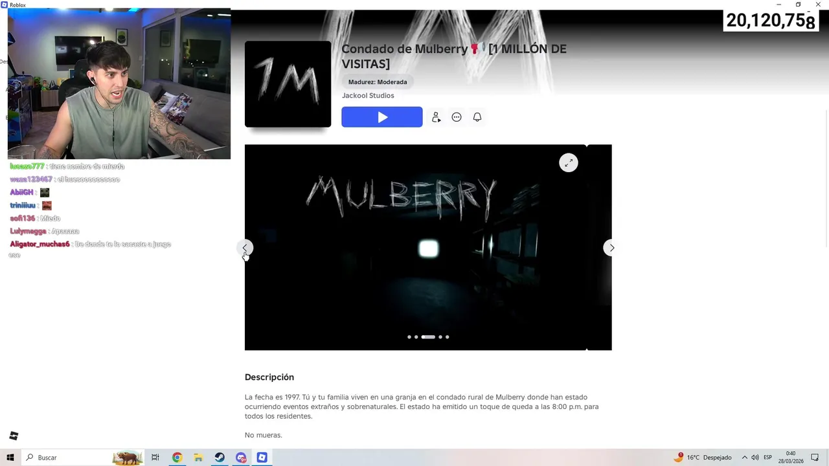Click the Buscar taskbar search field
Viewport: 829px width, 466px height.
coord(83,458)
